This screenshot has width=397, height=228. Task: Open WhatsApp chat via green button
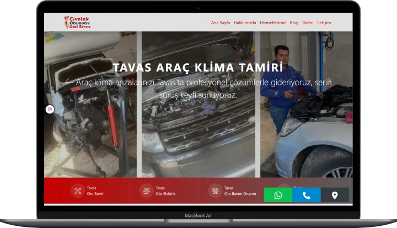tap(278, 195)
